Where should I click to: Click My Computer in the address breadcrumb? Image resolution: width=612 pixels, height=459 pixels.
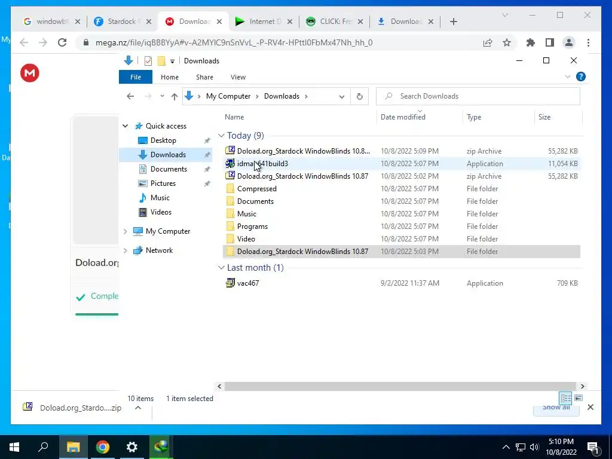(228, 96)
